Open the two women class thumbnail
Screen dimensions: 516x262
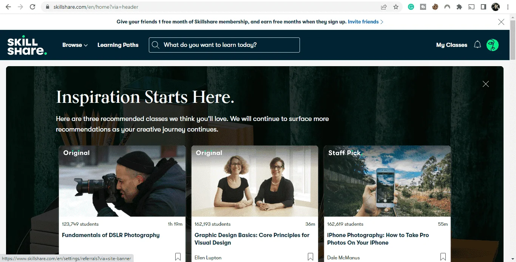255,181
